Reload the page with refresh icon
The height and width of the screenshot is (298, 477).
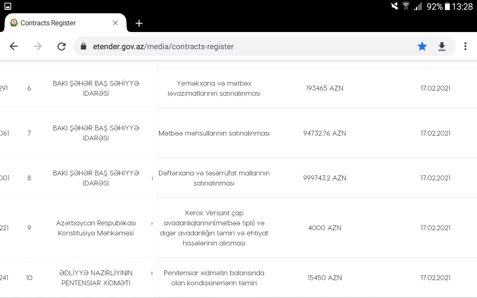pyautogui.click(x=61, y=46)
